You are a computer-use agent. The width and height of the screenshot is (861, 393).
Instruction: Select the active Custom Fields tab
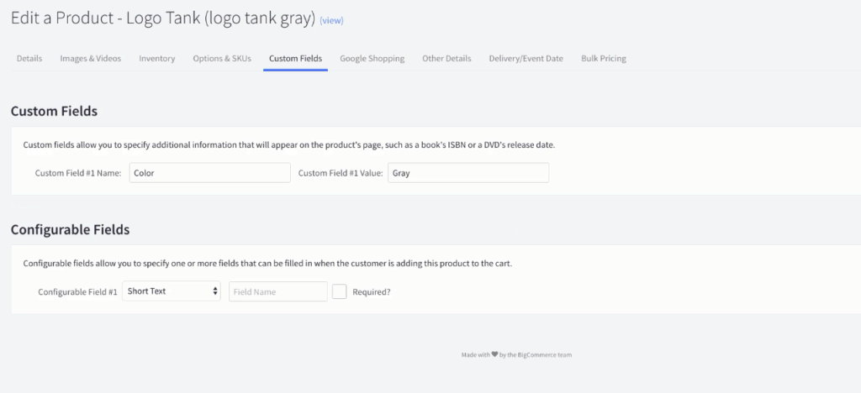click(x=295, y=59)
